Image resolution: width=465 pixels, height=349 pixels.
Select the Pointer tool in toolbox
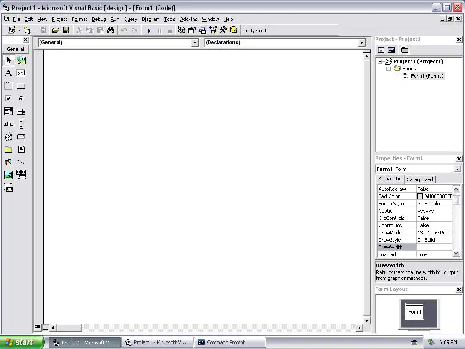[9, 60]
